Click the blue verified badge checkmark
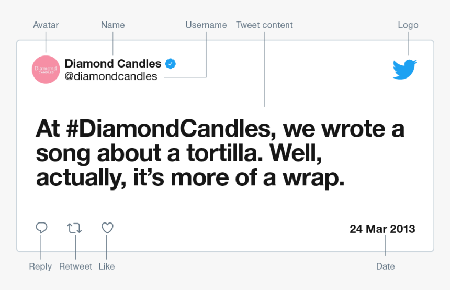The height and width of the screenshot is (290, 450). [171, 64]
